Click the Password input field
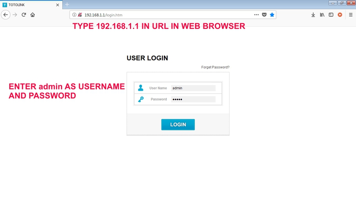 click(x=193, y=99)
